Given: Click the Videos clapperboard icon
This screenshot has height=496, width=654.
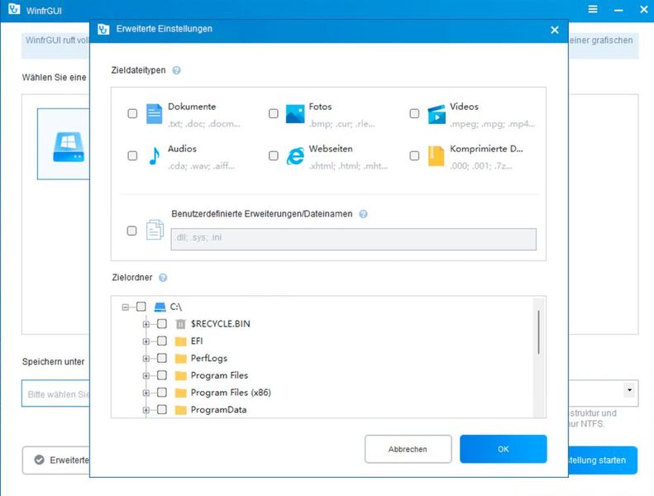Looking at the screenshot, I should (437, 114).
